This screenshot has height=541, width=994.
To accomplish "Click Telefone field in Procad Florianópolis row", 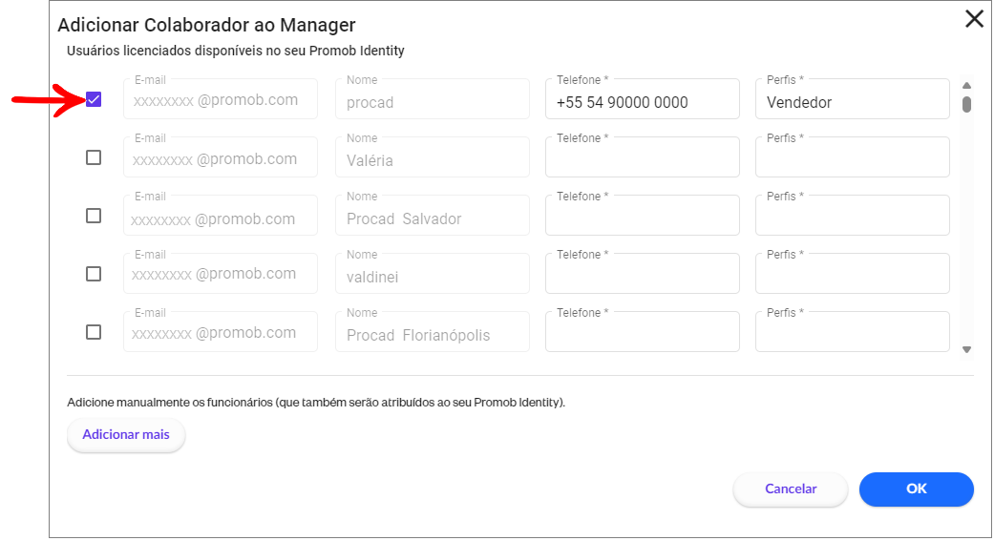I will (x=643, y=332).
